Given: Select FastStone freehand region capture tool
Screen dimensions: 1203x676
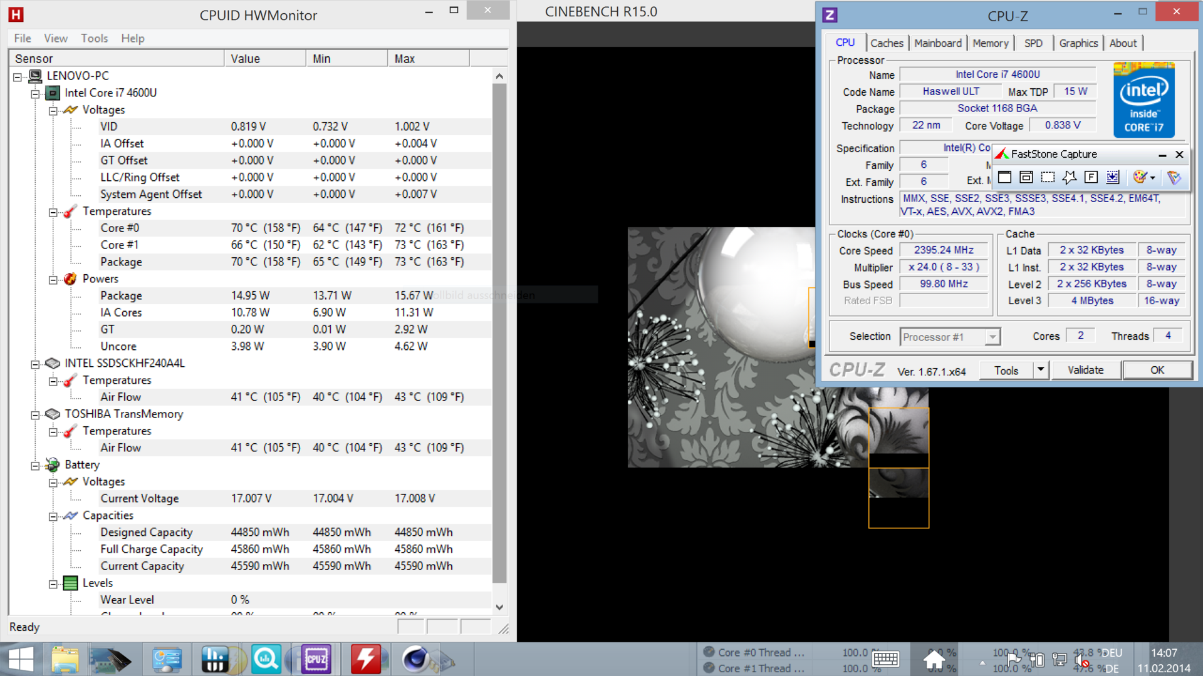Looking at the screenshot, I should pos(1070,177).
